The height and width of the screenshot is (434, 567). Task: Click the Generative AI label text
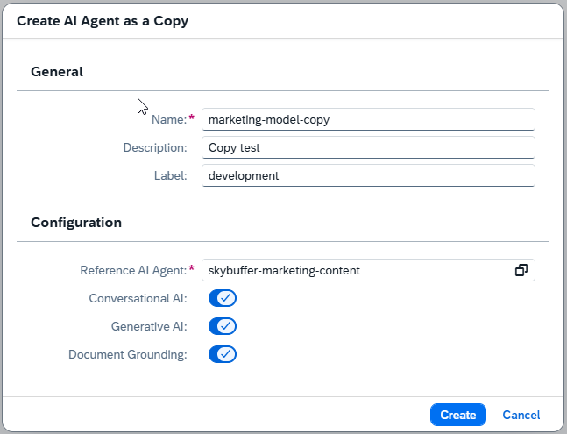tap(149, 326)
